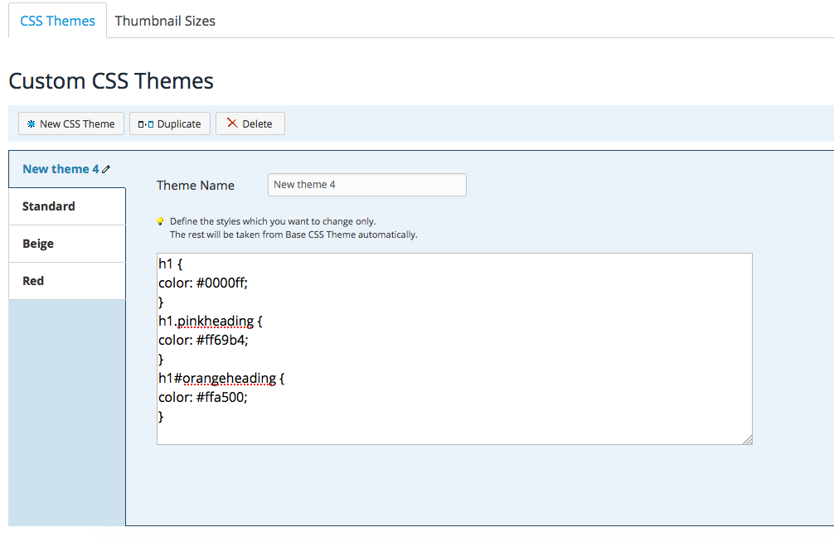Click into the Theme Name field
This screenshot has width=834, height=537.
[367, 185]
